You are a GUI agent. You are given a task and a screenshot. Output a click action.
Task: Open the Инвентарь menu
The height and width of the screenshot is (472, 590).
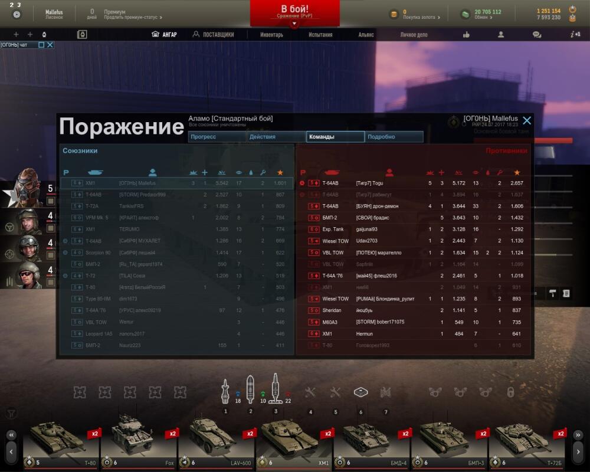271,35
